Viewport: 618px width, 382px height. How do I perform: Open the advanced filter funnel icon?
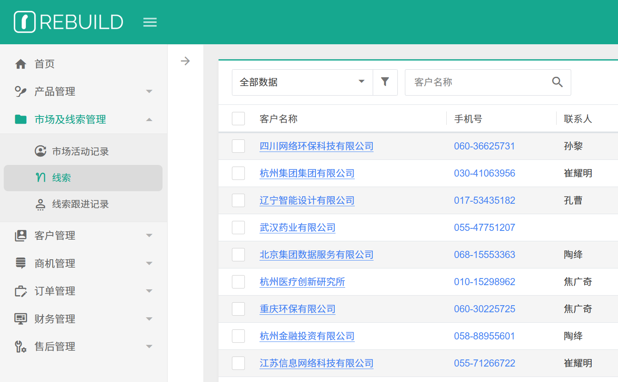click(385, 82)
